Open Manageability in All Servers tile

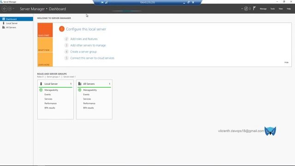pyautogui.click(x=90, y=90)
